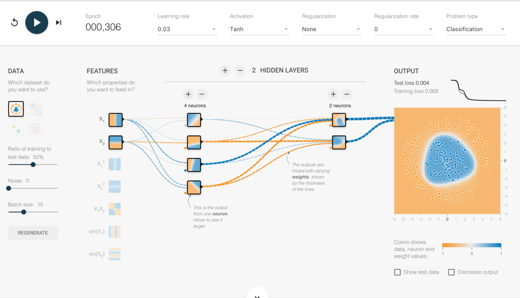Enable the sin(X2) feature
This screenshot has width=520, height=298.
point(115,254)
